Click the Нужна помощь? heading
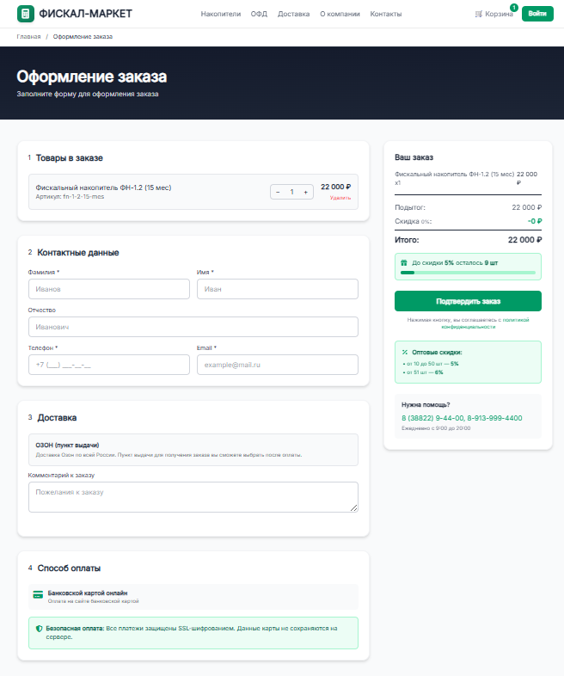 (x=426, y=404)
